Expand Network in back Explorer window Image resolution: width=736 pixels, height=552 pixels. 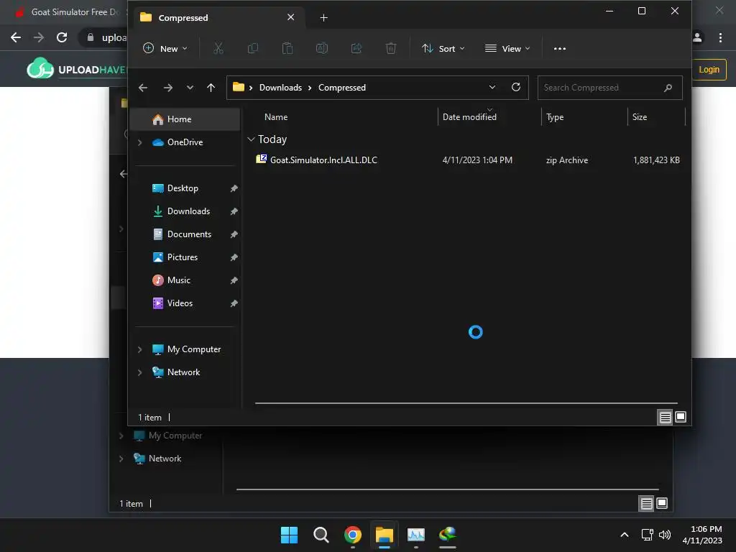pyautogui.click(x=121, y=459)
